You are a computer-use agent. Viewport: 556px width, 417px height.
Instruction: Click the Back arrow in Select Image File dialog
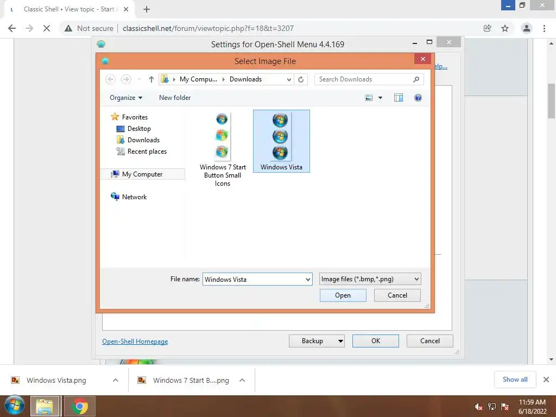click(x=111, y=79)
